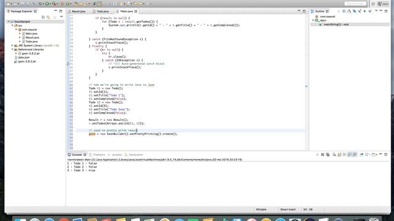Click Remove Launch X icon in Console
This screenshot has height=221, width=394.
click(x=323, y=155)
